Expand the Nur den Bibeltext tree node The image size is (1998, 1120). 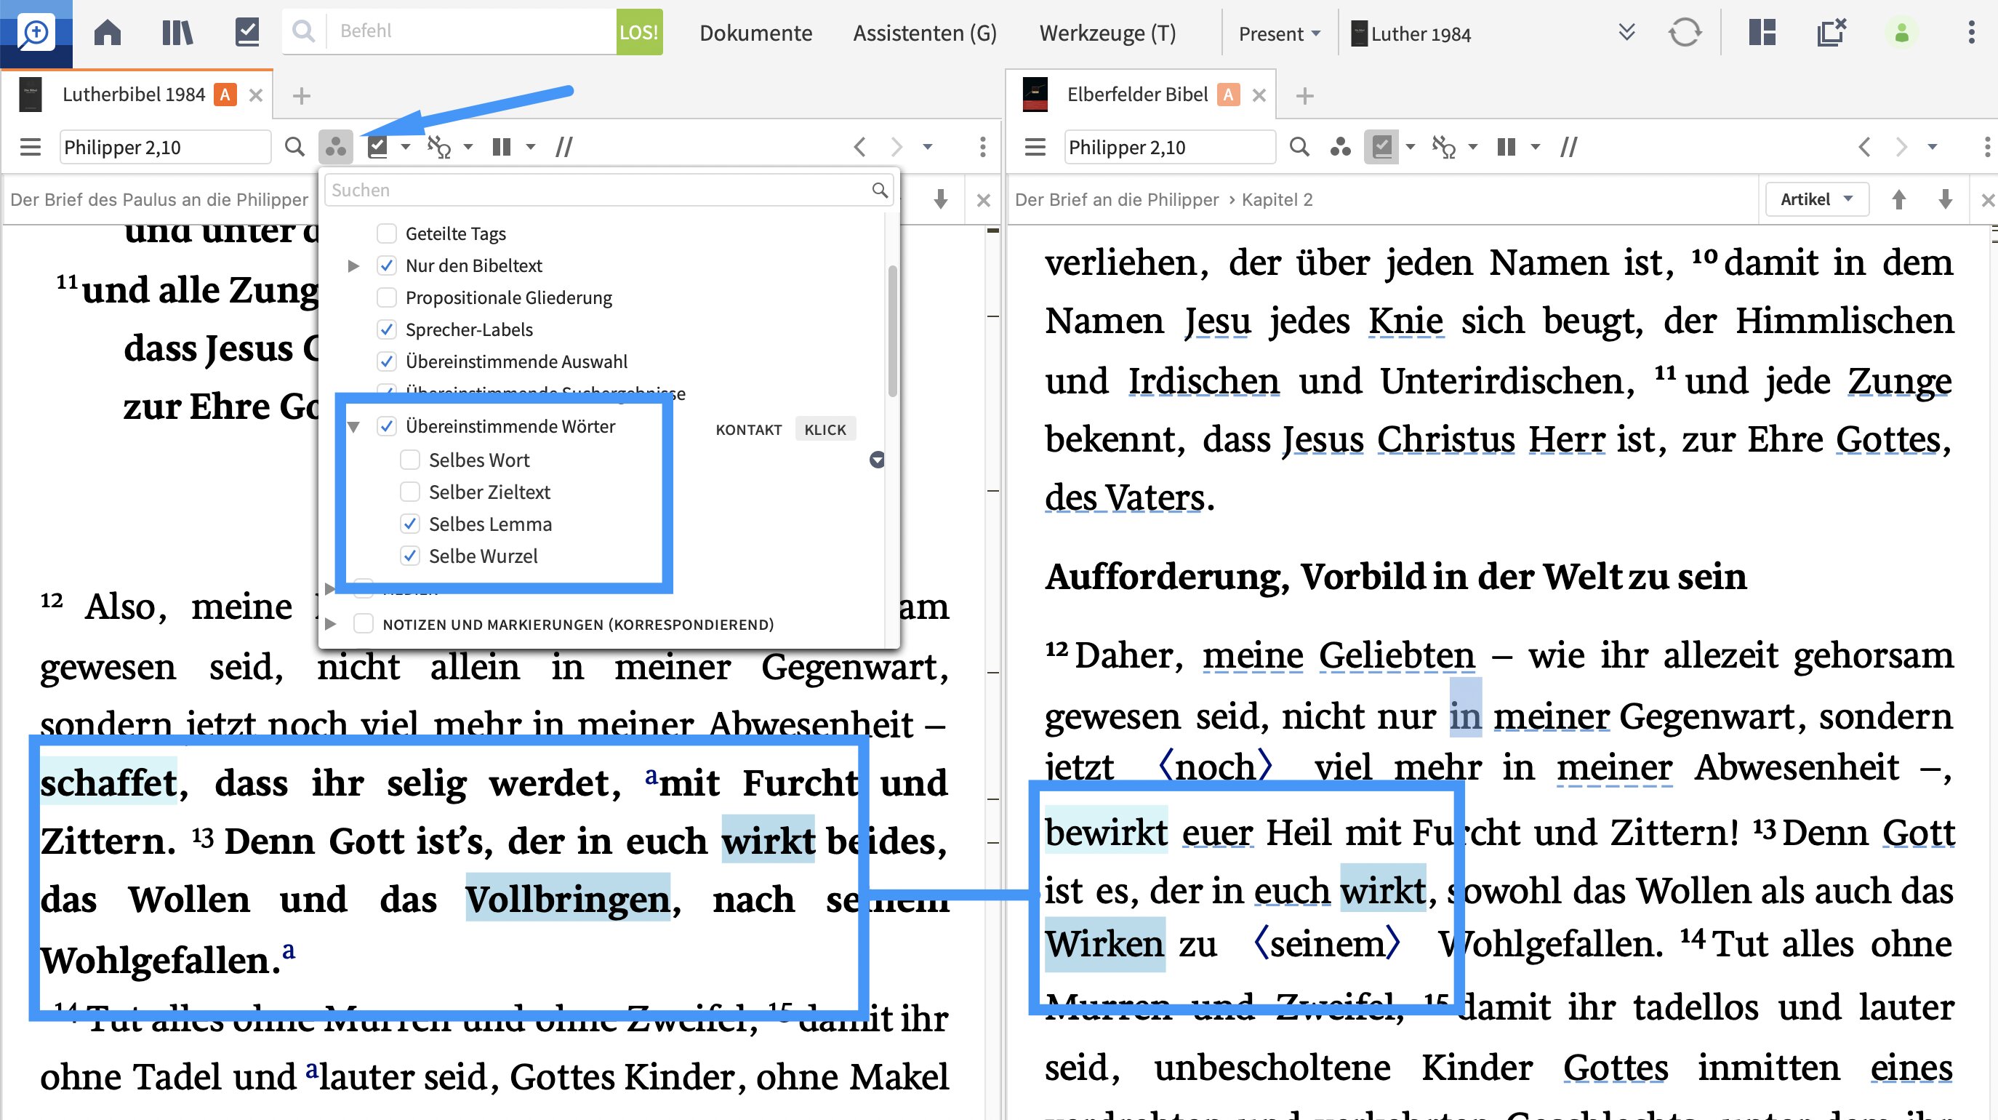(x=353, y=266)
